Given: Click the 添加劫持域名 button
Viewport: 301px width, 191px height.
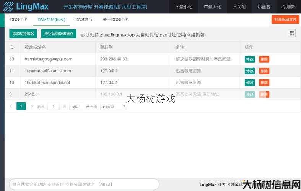Looking at the screenshot, I should pos(23,34).
